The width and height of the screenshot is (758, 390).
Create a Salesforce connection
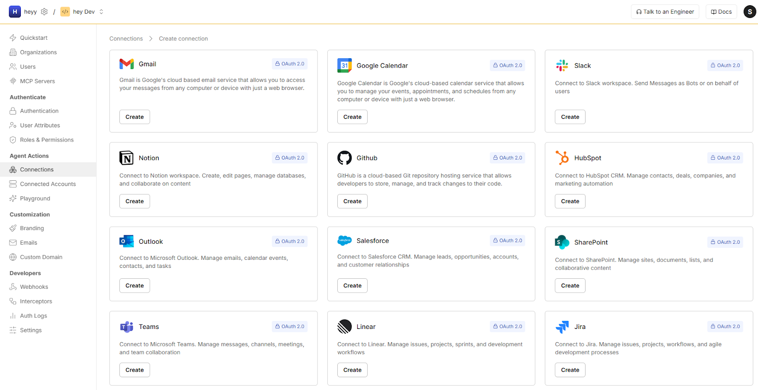tap(352, 285)
